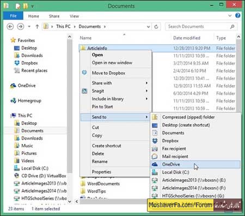
Task: Click the Music folder icon in sidebar
Action: click(x=17, y=146)
